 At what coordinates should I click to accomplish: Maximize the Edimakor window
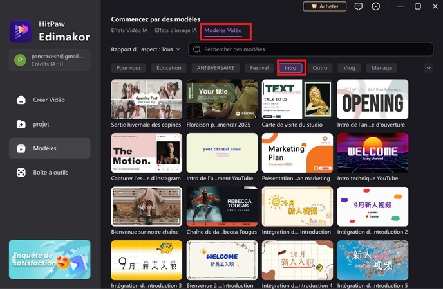[418, 6]
